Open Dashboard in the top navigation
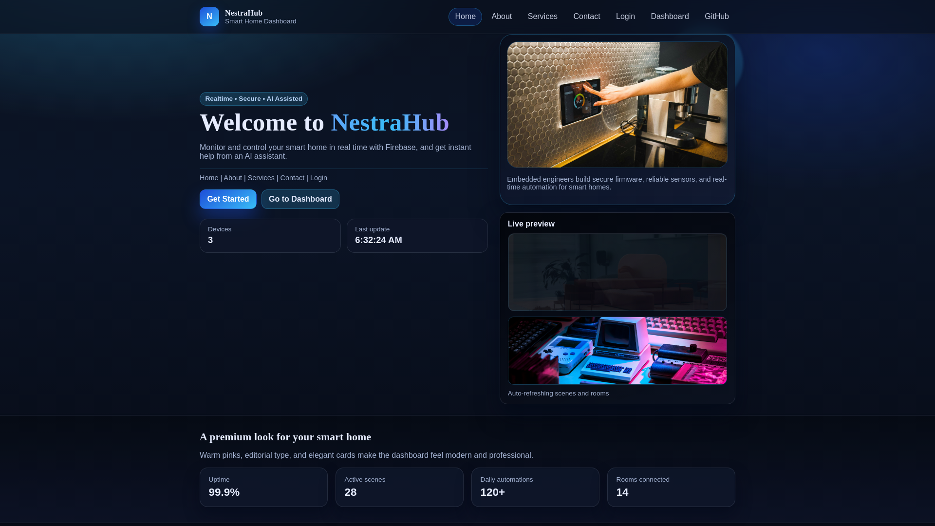 670,17
